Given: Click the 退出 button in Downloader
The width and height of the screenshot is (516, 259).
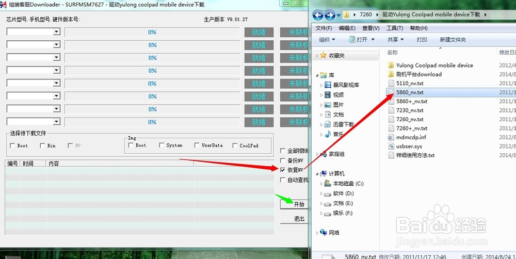Looking at the screenshot, I should point(295,219).
